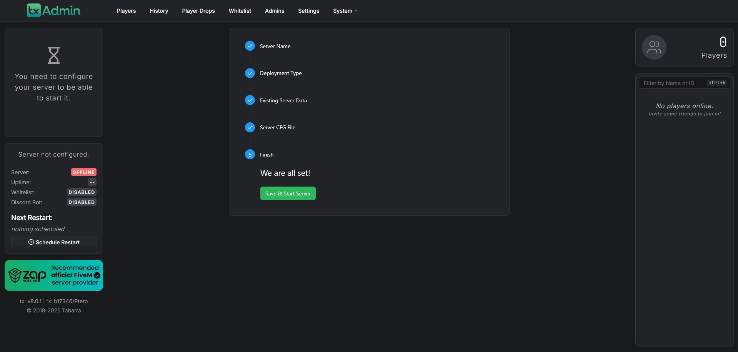Click the Existing Server Data checkmark icon

tap(250, 100)
